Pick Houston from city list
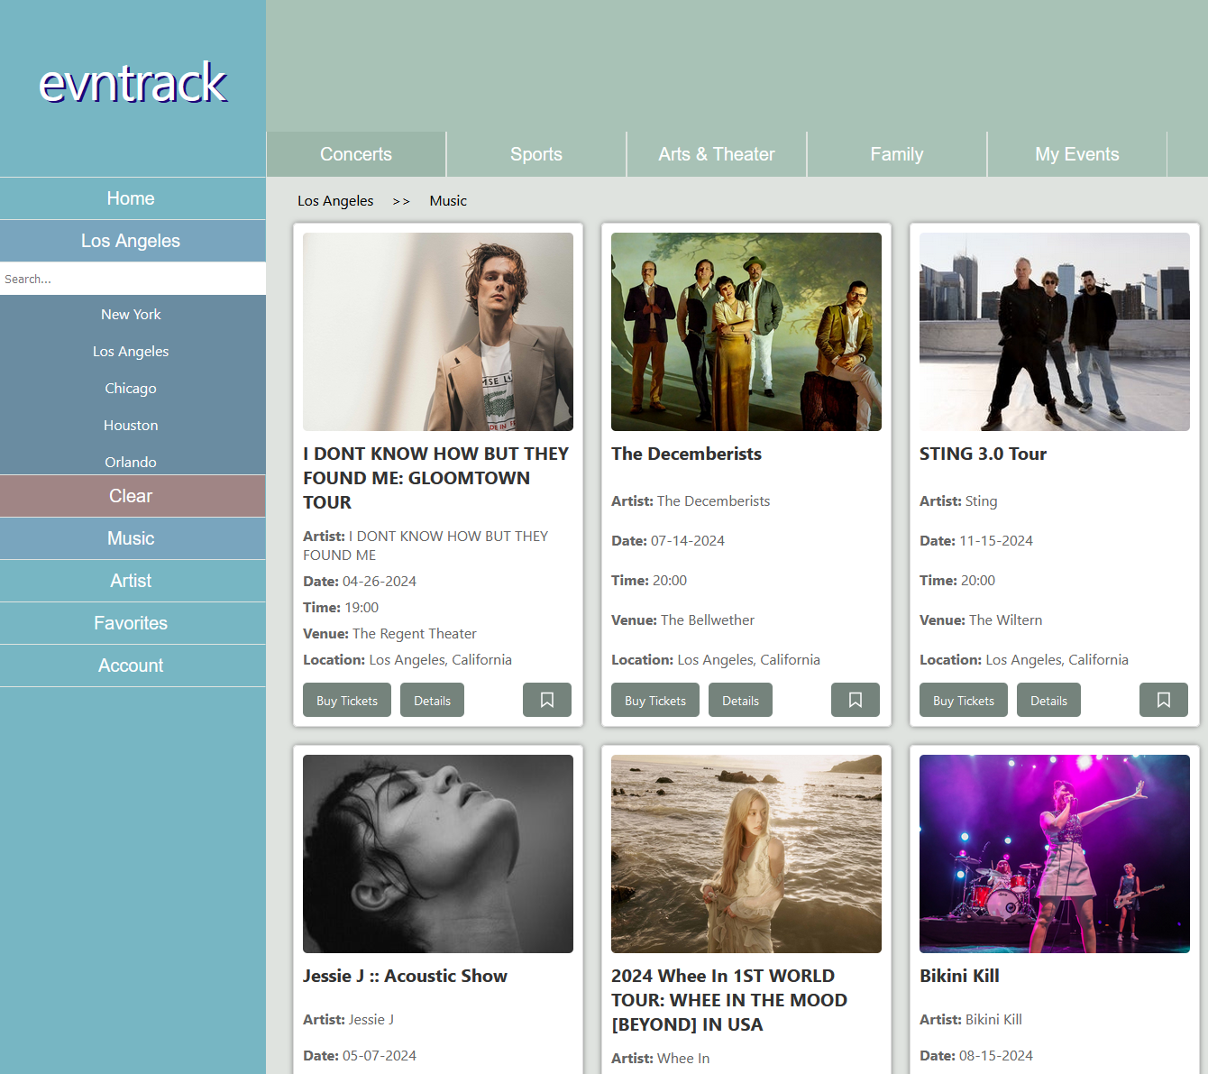 click(131, 425)
